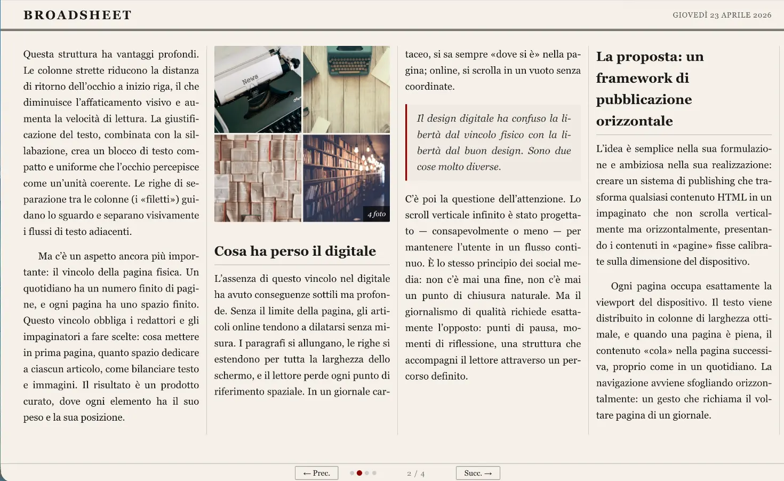Jump to the fourth pagination dot
This screenshot has width=784, height=481.
coord(374,473)
